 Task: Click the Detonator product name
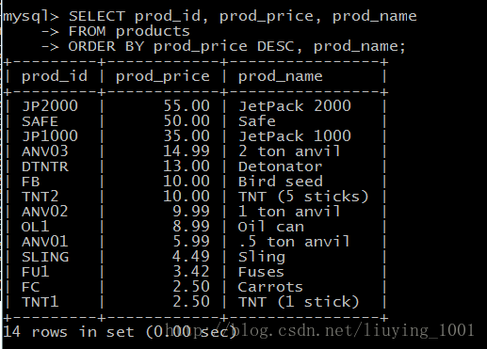pyautogui.click(x=280, y=167)
